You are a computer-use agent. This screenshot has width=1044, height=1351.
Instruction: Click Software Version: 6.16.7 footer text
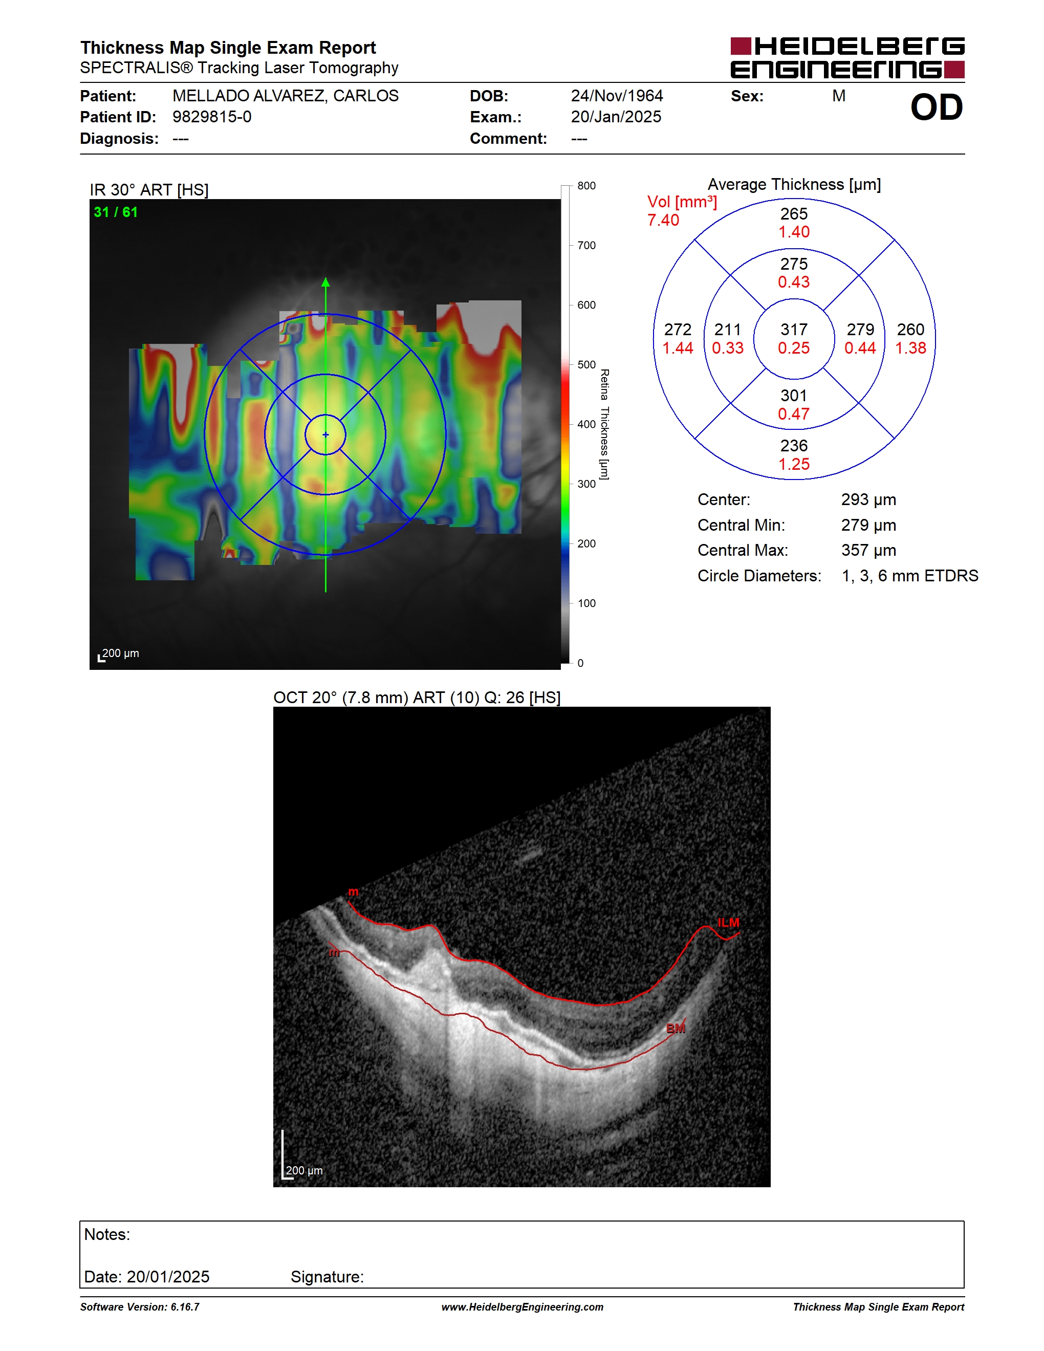(140, 1307)
